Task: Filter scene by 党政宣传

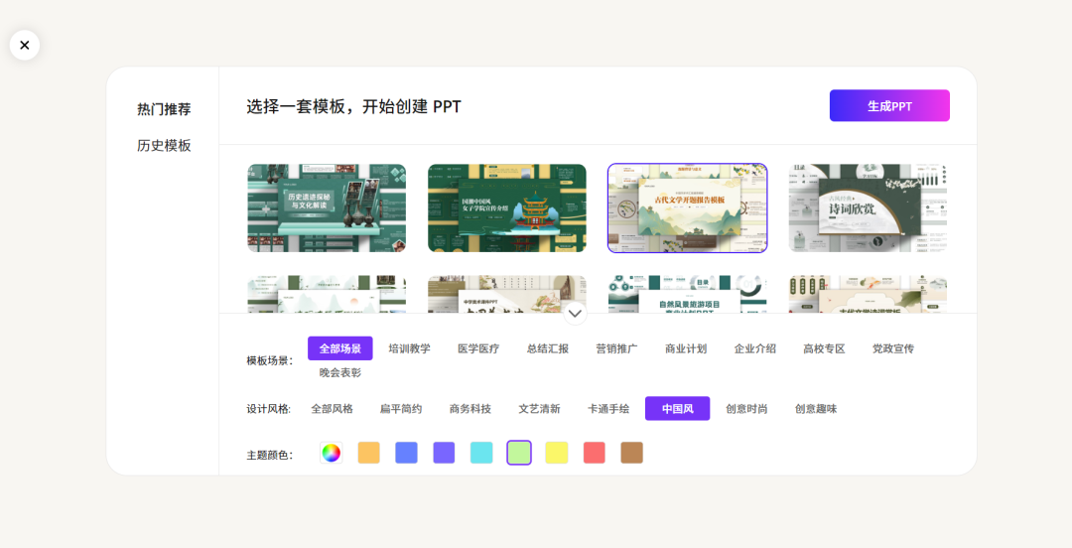Action: pos(893,348)
